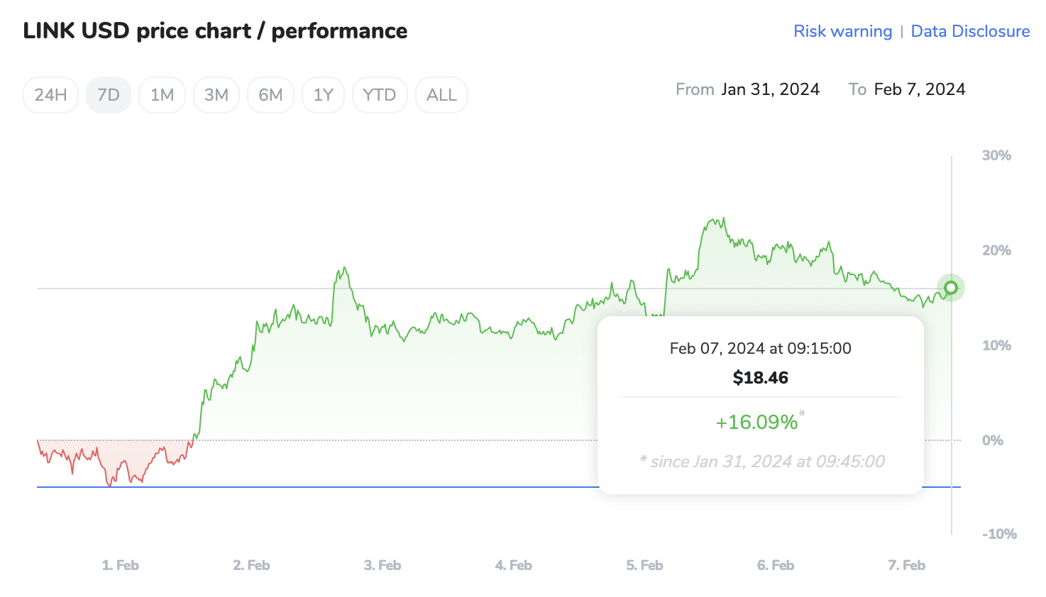The image size is (1046, 597).
Task: Select the 24H time range
Action: click(x=50, y=95)
